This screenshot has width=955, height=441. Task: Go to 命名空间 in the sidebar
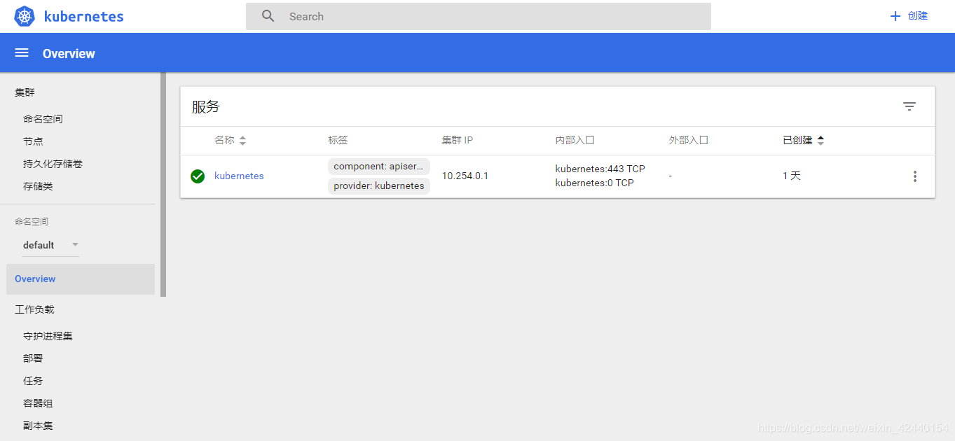pyautogui.click(x=43, y=119)
